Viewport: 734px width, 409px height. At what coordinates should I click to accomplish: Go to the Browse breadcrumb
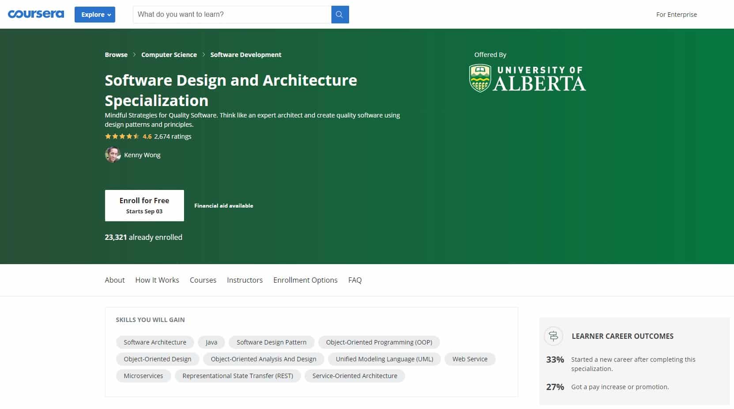click(116, 55)
